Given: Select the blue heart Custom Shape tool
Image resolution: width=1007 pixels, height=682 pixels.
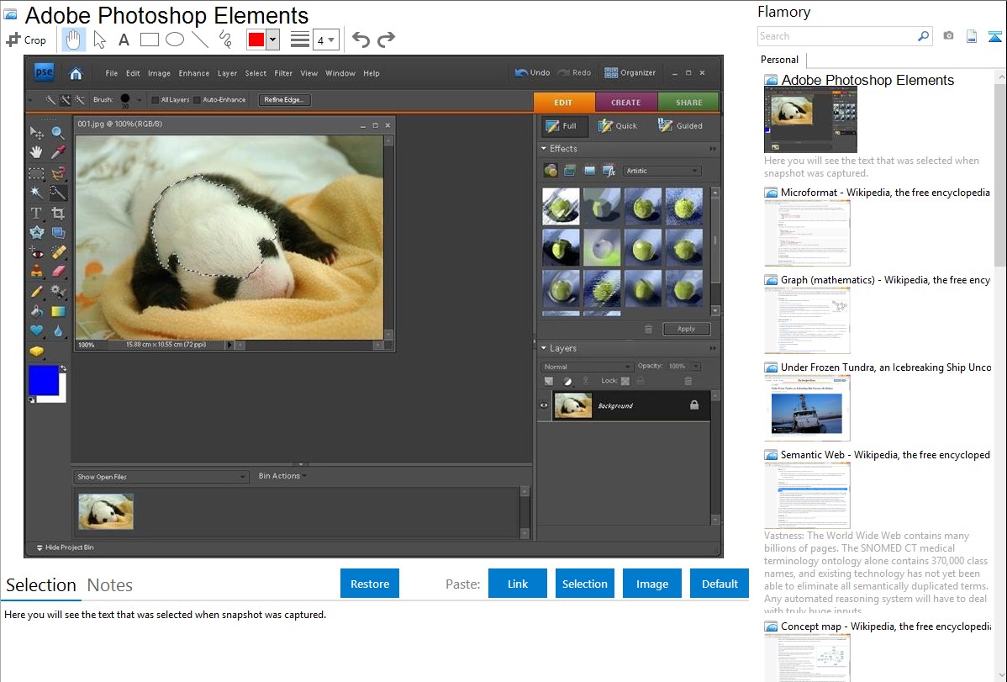Looking at the screenshot, I should [37, 331].
